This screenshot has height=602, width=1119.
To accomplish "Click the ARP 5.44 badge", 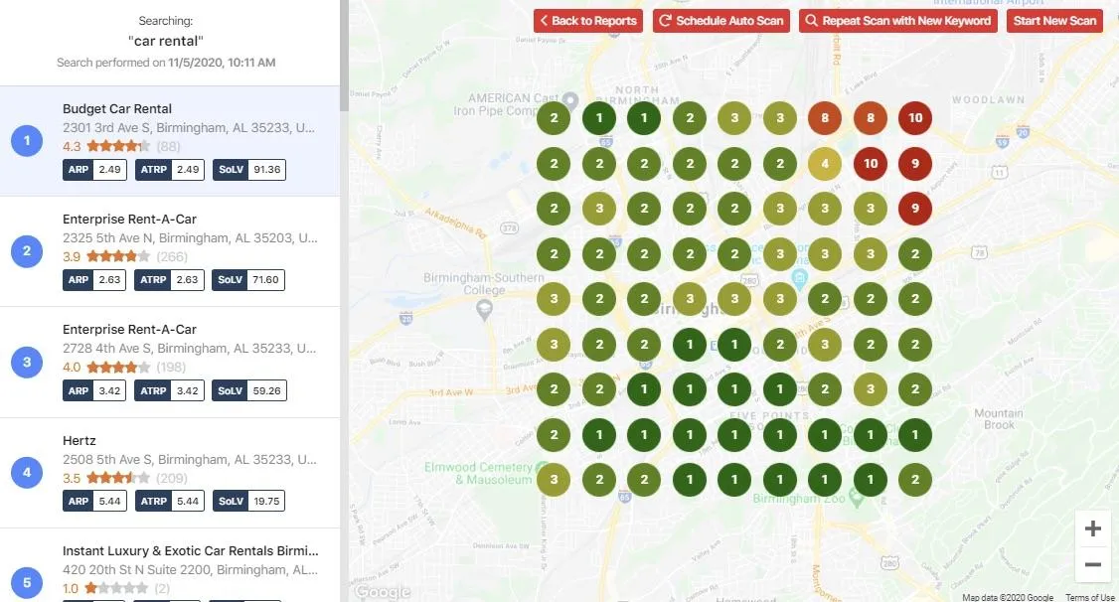I will pos(94,501).
